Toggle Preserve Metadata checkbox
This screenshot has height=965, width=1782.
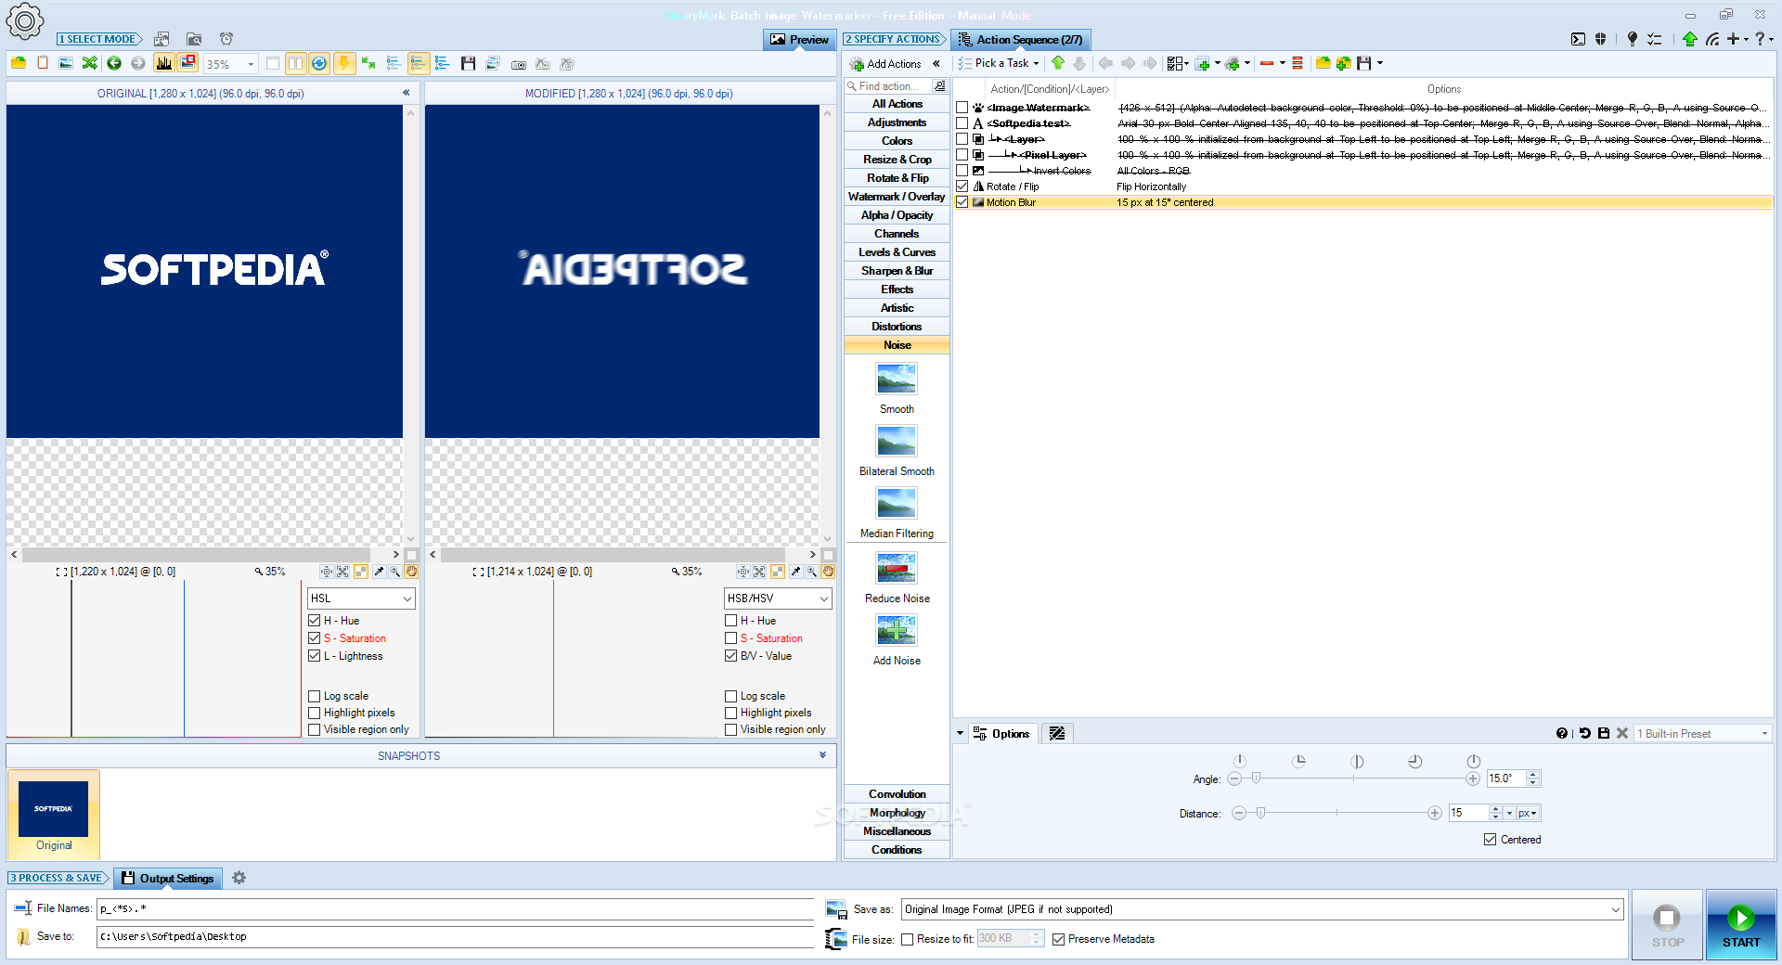click(x=1058, y=939)
